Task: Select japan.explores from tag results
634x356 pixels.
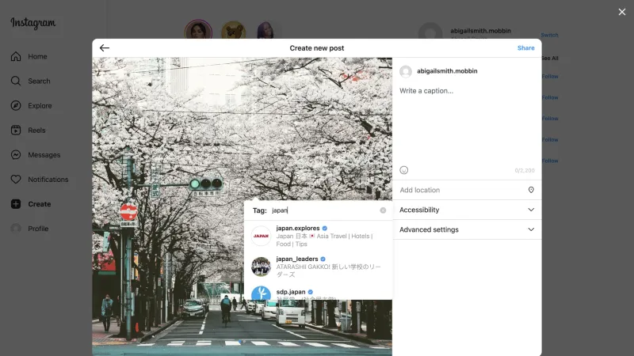Action: (x=319, y=236)
